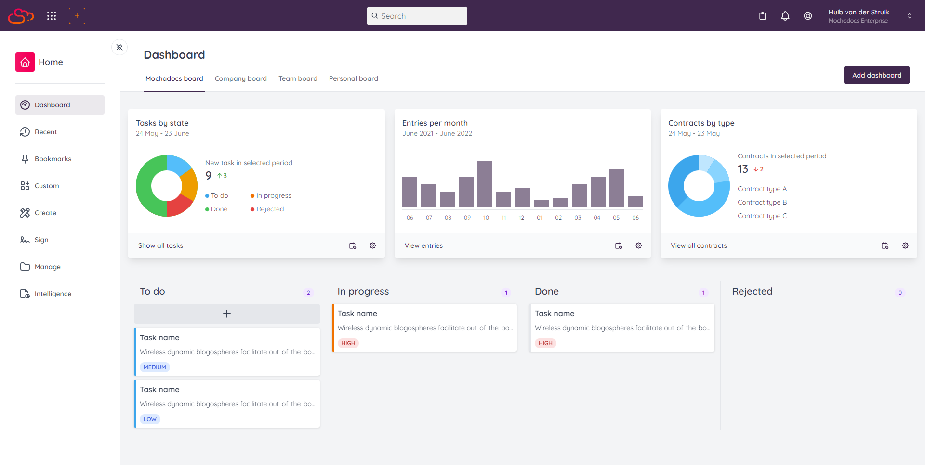Switch to Personal board tab
925x465 pixels.
pos(354,78)
